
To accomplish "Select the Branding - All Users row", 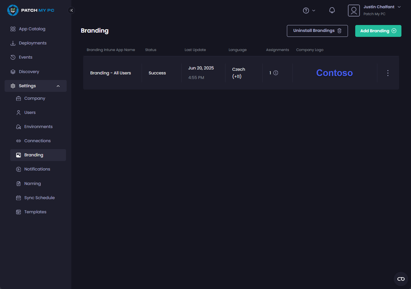I will 111,73.
